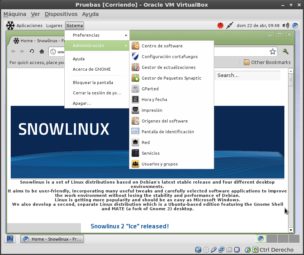Click the volume speaker icon in panel

pyautogui.click(x=285, y=26)
